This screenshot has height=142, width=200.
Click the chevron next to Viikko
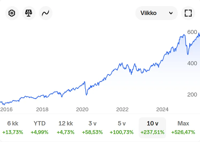(x=171, y=13)
